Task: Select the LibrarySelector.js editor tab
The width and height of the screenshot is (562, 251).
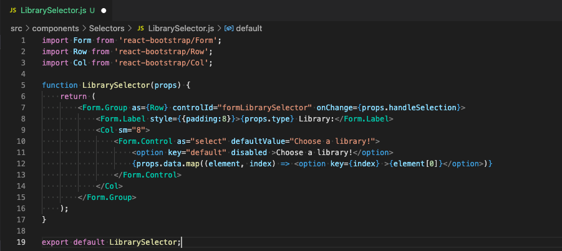Action: [x=53, y=11]
